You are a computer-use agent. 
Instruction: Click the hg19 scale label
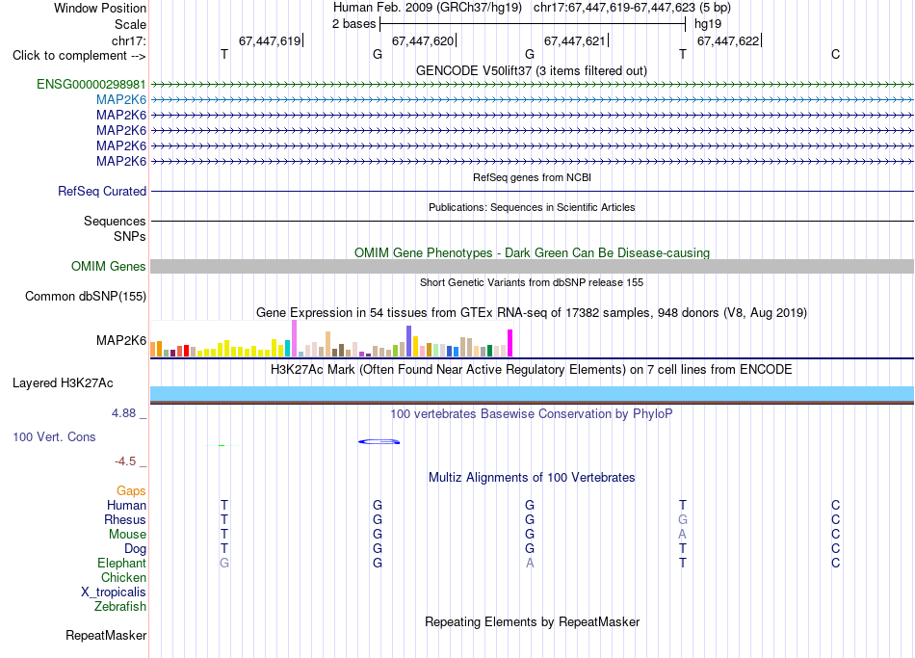coord(708,24)
